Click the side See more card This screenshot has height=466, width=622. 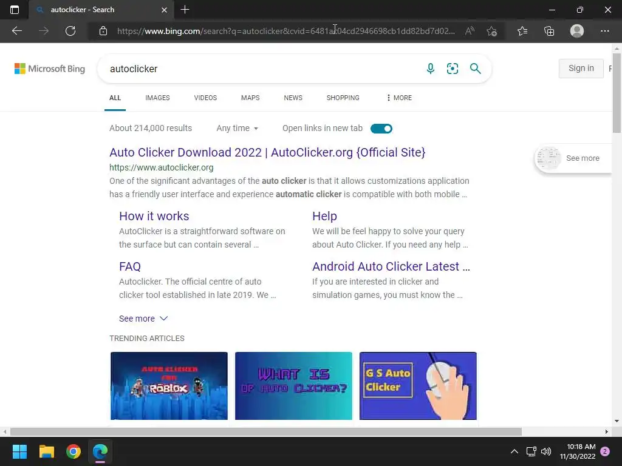coord(572,158)
